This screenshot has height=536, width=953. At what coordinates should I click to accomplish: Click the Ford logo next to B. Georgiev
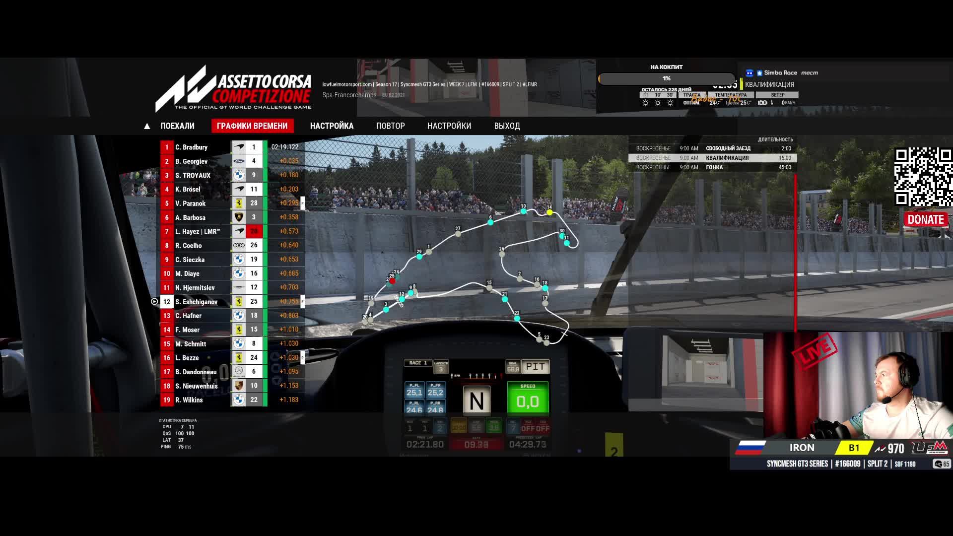click(x=239, y=161)
